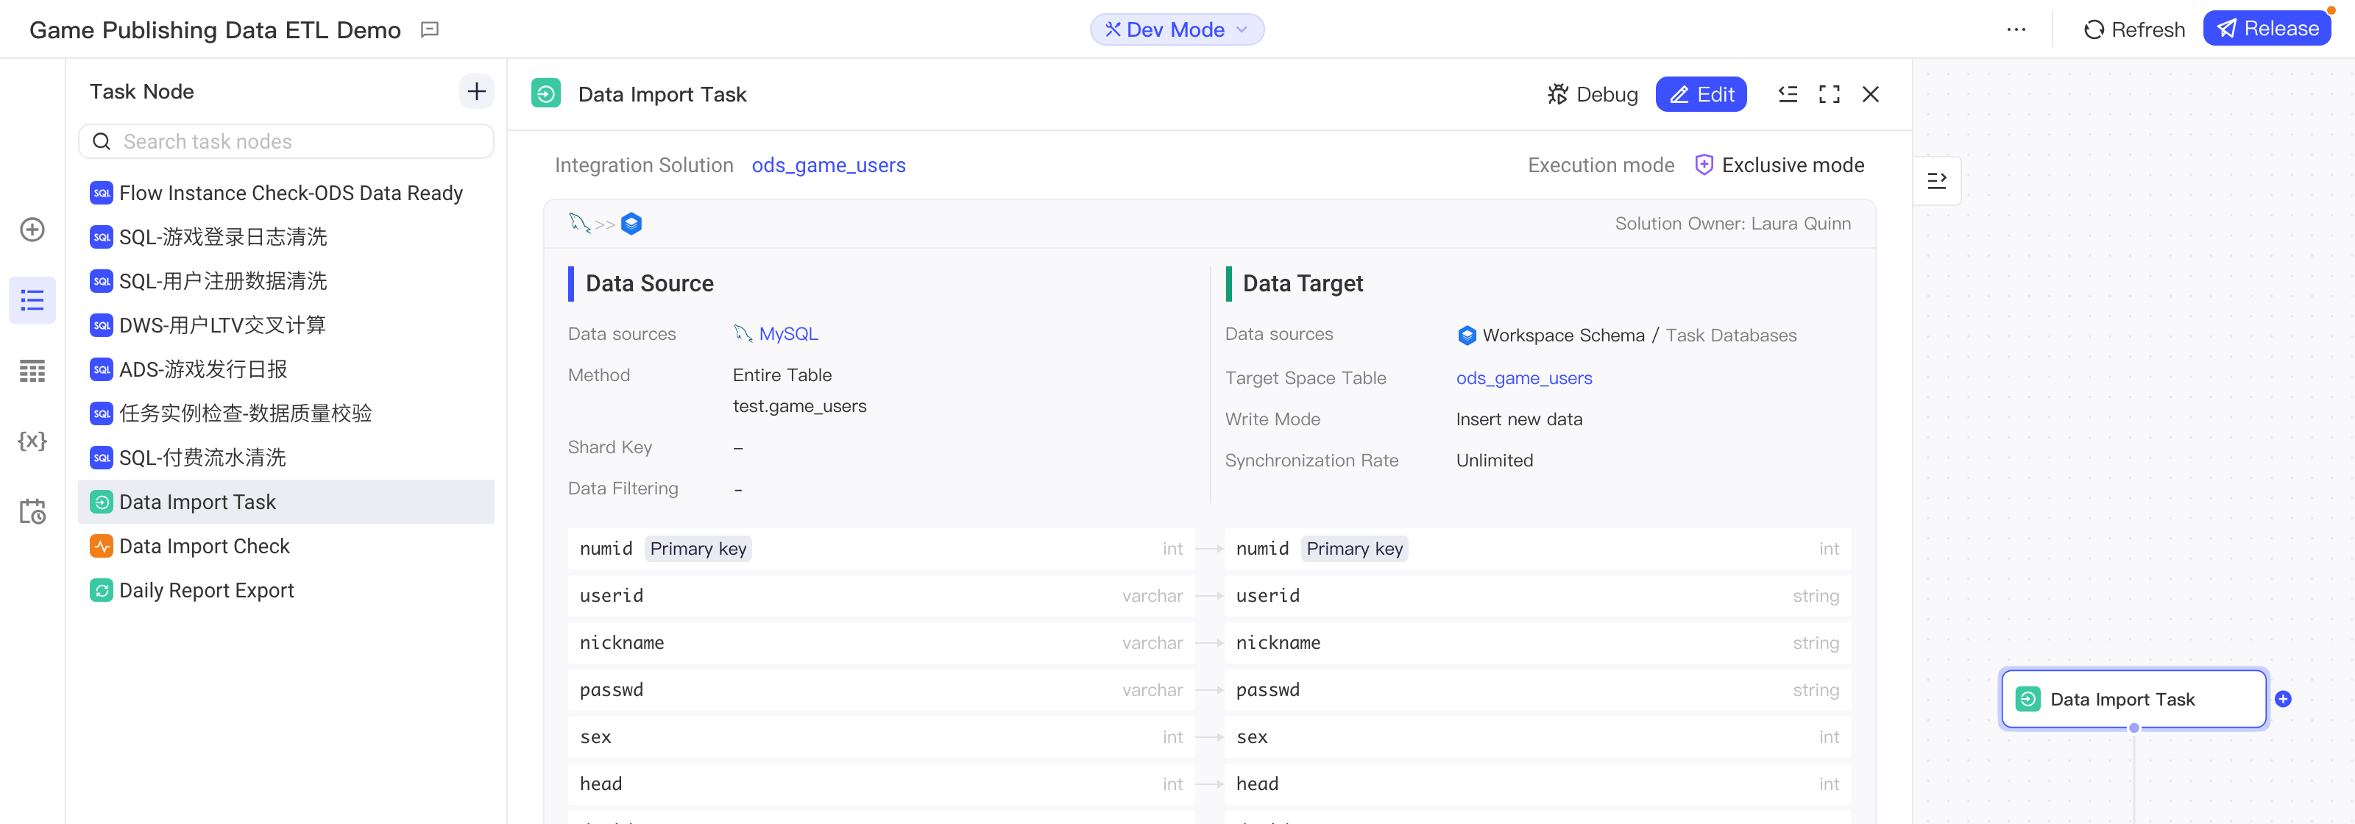Focus the Search task nodes field
Viewport: 2355px width, 824px height.
pyautogui.click(x=286, y=141)
